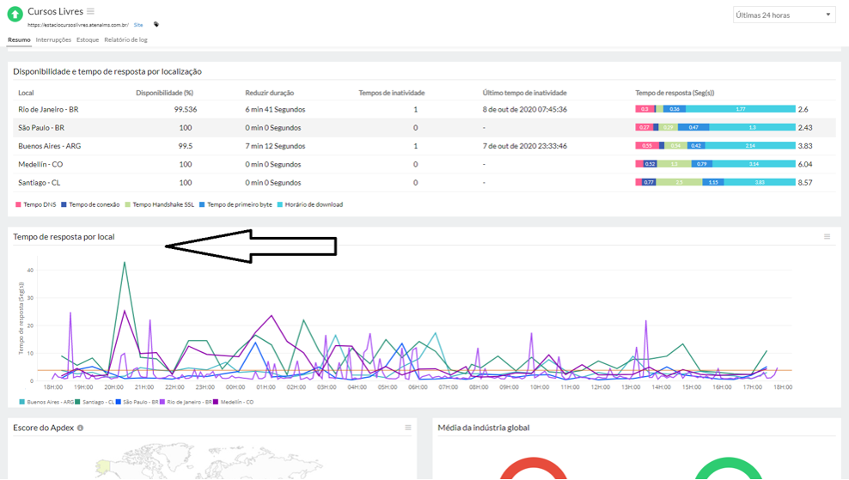Toggle the Santiago - CL chart series
Image resolution: width=849 pixels, height=480 pixels.
[x=95, y=402]
